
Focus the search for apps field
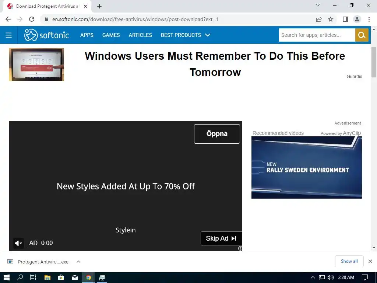[x=317, y=35]
